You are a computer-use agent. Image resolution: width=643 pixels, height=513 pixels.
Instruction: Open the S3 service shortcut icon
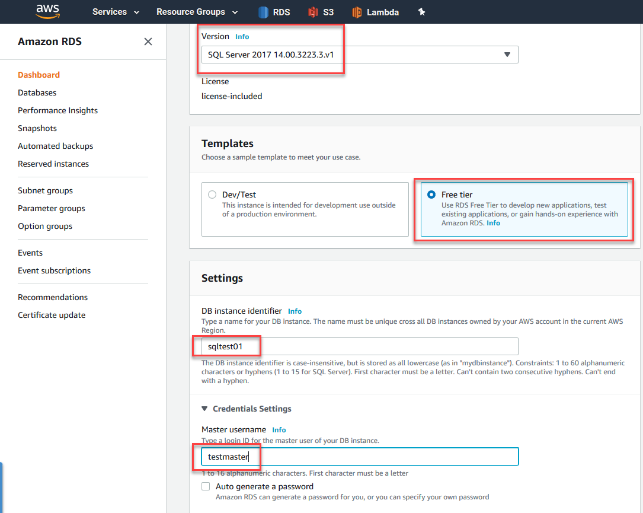pos(313,12)
